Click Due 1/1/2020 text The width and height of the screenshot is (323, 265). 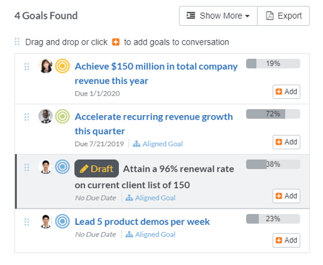97,94
